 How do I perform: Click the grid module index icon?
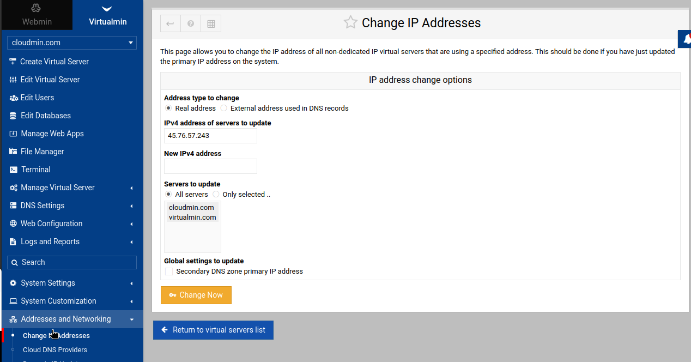click(x=211, y=23)
